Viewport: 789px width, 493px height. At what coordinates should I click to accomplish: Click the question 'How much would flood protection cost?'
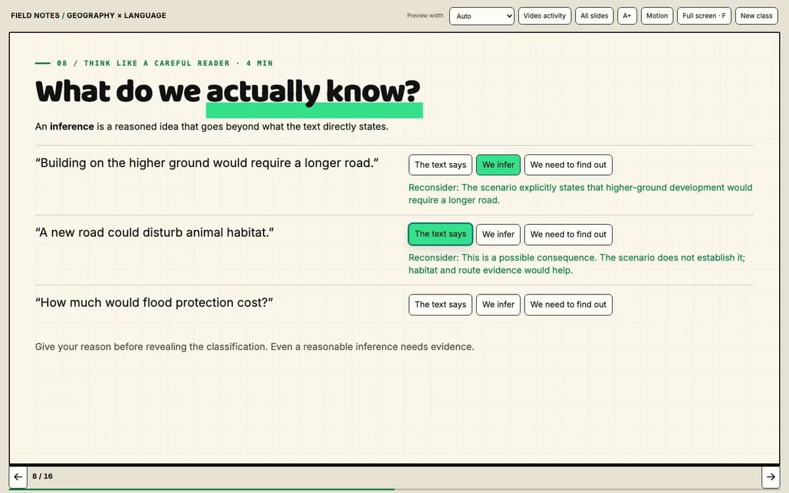coord(154,303)
